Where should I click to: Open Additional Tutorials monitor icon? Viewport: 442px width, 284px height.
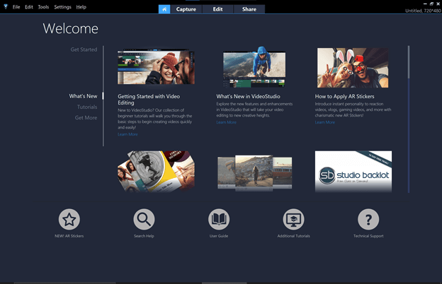[x=293, y=219]
